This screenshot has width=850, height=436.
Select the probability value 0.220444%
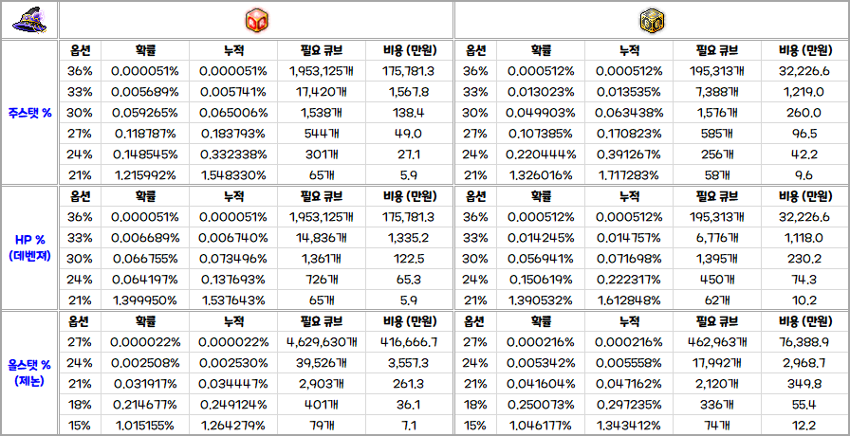tap(541, 154)
